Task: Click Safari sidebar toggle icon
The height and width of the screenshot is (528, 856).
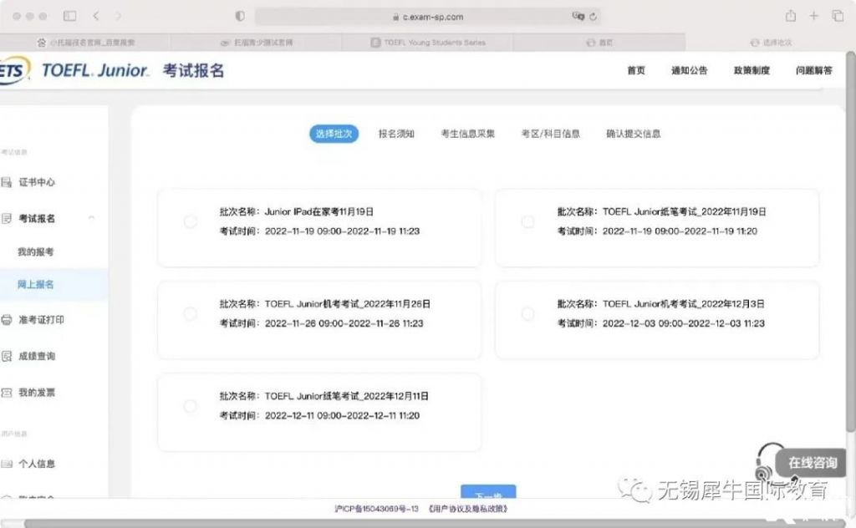Action: 70,16
